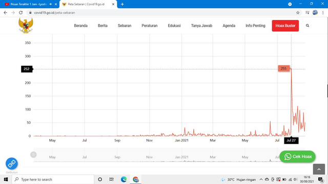The height and width of the screenshot is (184, 328).
Task: Click the GetButton chain link widget
Action: coord(11,164)
